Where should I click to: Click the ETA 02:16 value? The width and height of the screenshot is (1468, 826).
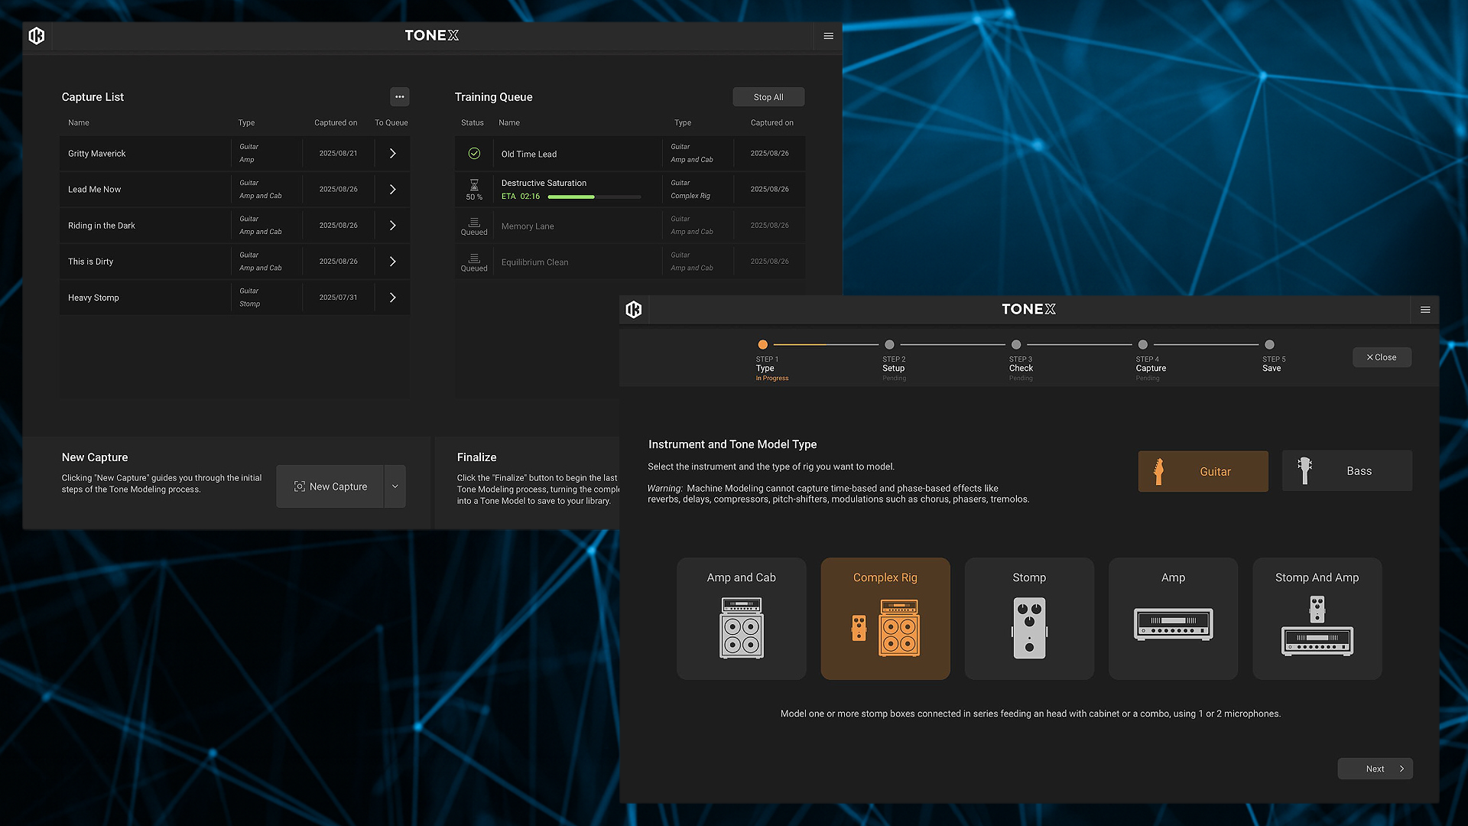[x=521, y=197]
